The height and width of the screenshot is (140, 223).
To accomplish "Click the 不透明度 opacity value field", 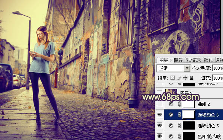I will pos(217,68).
